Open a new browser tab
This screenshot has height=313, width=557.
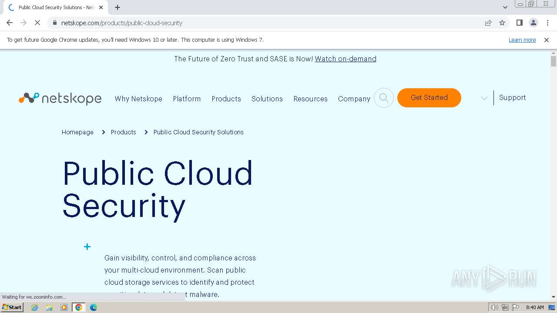click(x=117, y=7)
